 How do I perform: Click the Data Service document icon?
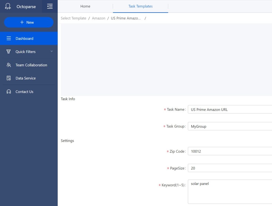(x=9, y=78)
